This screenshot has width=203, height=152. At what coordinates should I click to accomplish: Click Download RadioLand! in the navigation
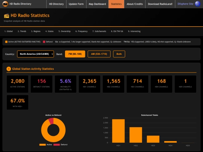tap(160, 4)
